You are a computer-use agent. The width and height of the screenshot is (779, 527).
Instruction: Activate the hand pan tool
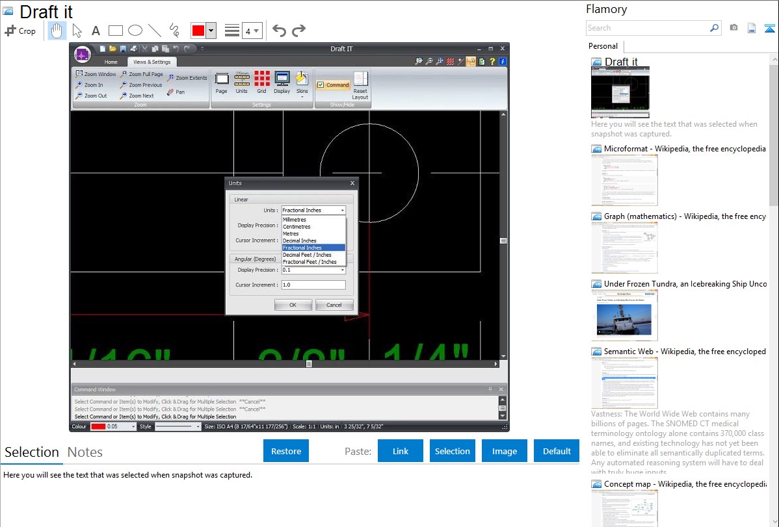pos(57,31)
